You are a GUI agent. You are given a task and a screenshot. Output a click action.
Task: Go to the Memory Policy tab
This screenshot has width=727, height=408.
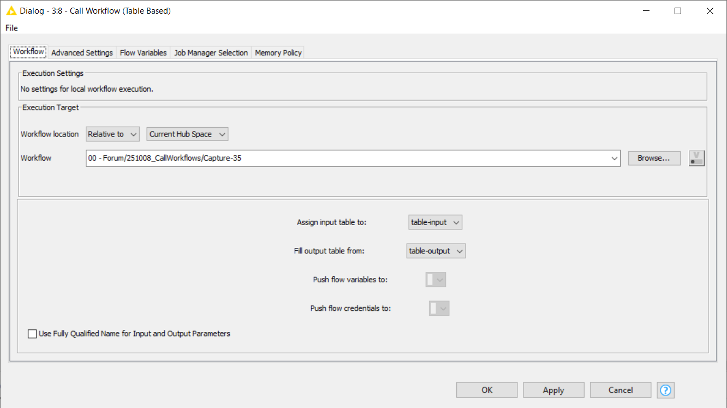pos(278,53)
